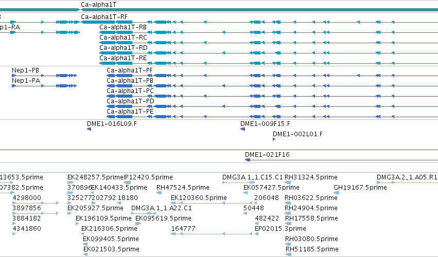Click small purple marker under DME1-002L01.F
The width and height of the screenshot is (438, 257).
click(274, 139)
